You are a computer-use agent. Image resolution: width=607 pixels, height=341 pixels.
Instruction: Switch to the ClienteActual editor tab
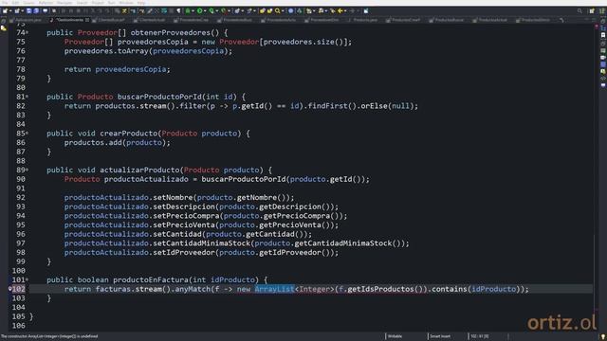151,20
